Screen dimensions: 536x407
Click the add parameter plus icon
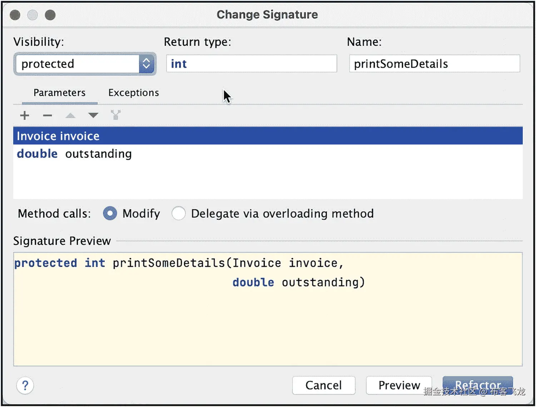pyautogui.click(x=25, y=116)
